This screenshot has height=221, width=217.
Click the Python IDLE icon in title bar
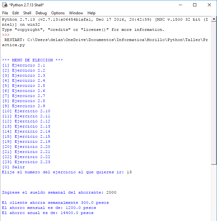[5, 5]
